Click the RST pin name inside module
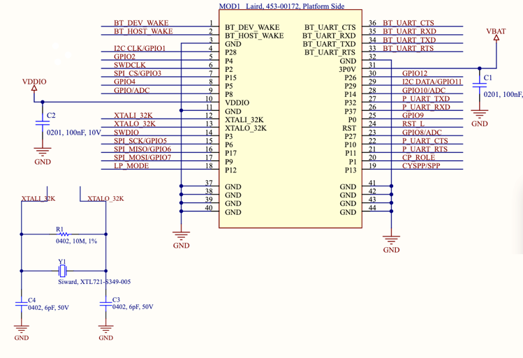The image size is (523, 358). tap(349, 128)
